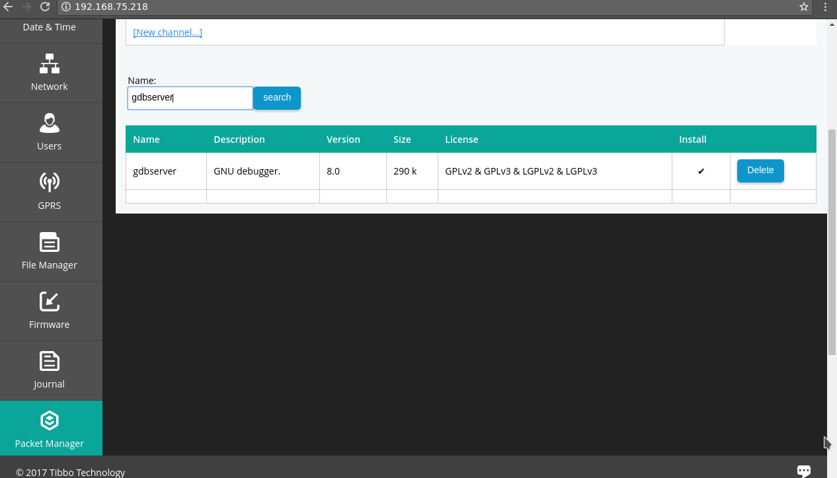Open the Network section icon
Image resolution: width=837 pixels, height=478 pixels.
tap(50, 64)
